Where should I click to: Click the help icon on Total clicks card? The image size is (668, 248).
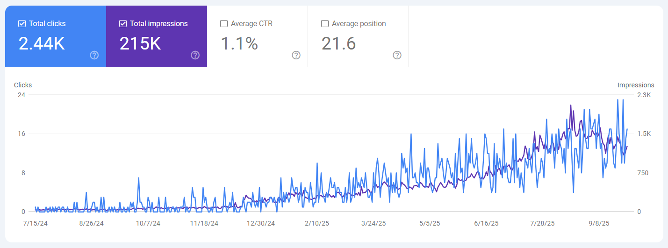click(x=94, y=56)
